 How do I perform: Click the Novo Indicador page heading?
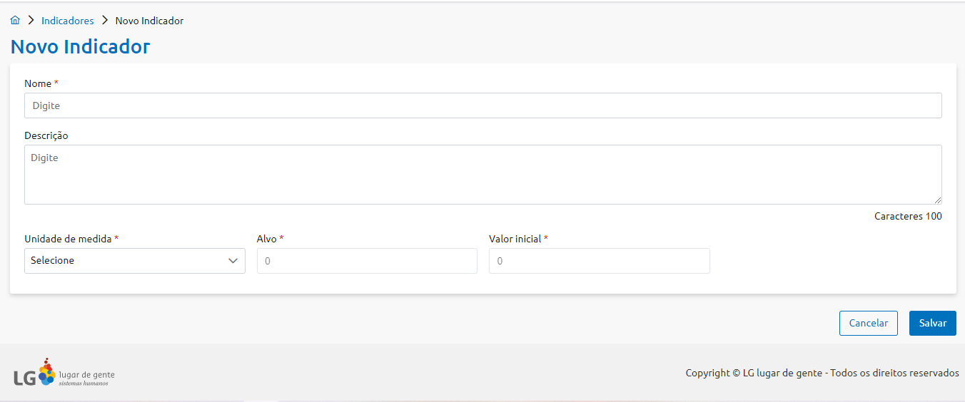(81, 47)
